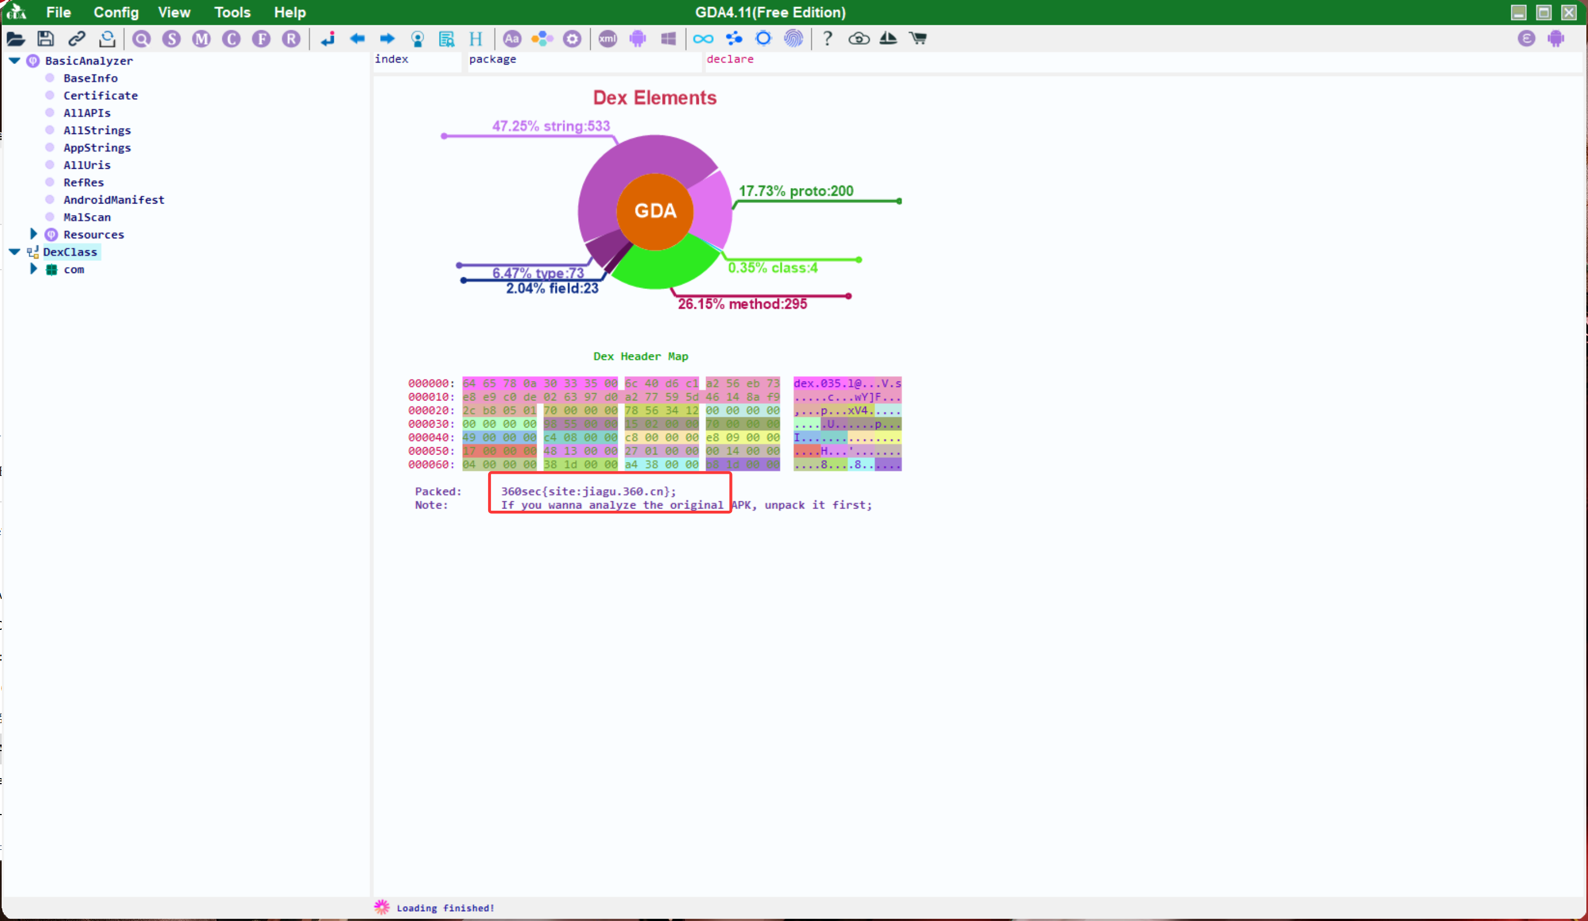Click the orange GDA chart center
This screenshot has height=921, width=1588.
[655, 211]
